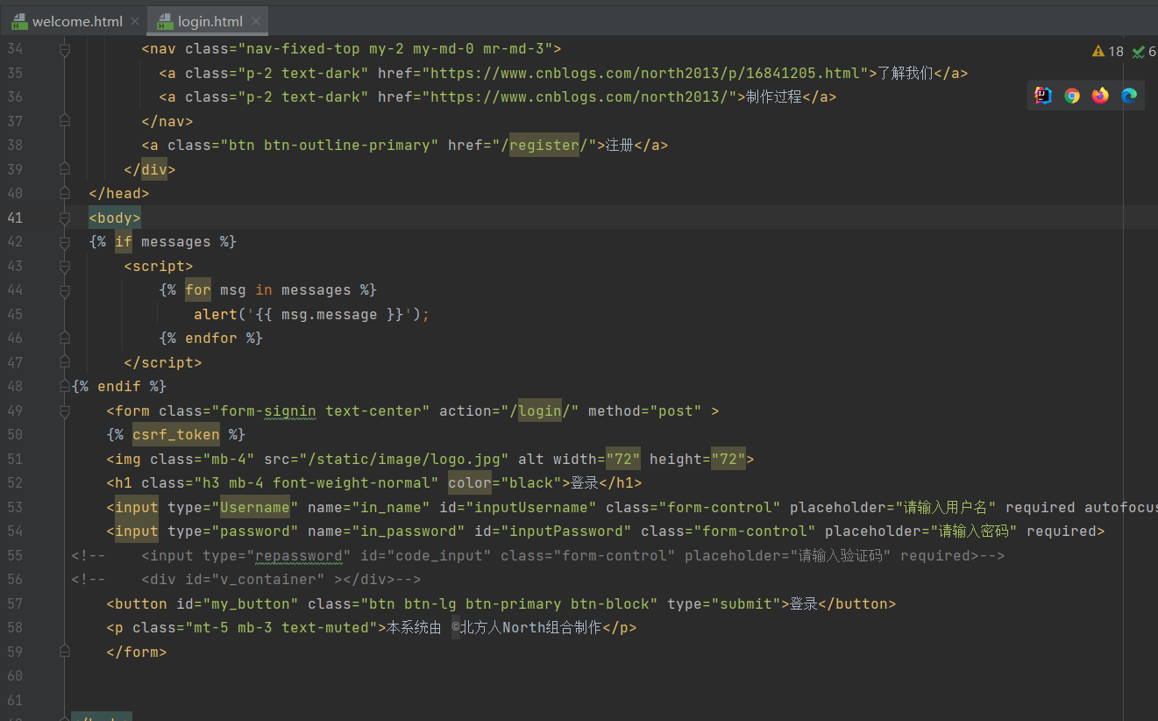Collapse the <body> block at line 41
The image size is (1158, 721).
point(64,218)
